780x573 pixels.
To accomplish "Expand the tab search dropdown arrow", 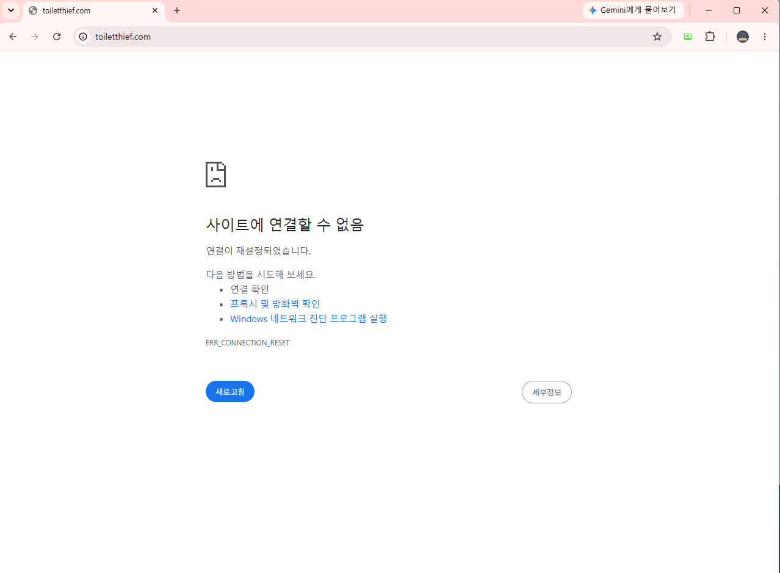I will pyautogui.click(x=10, y=10).
